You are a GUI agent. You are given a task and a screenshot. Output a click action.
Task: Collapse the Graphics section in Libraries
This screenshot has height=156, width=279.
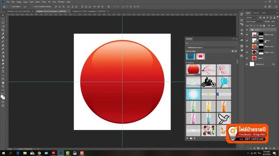tap(187, 62)
